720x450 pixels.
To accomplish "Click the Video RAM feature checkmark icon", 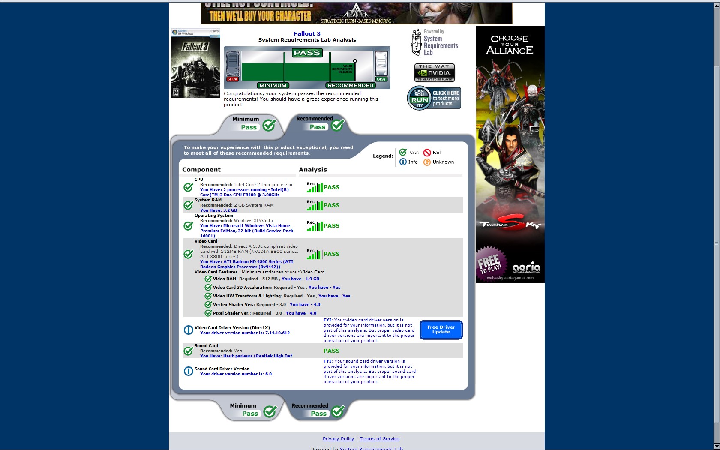I will point(208,279).
